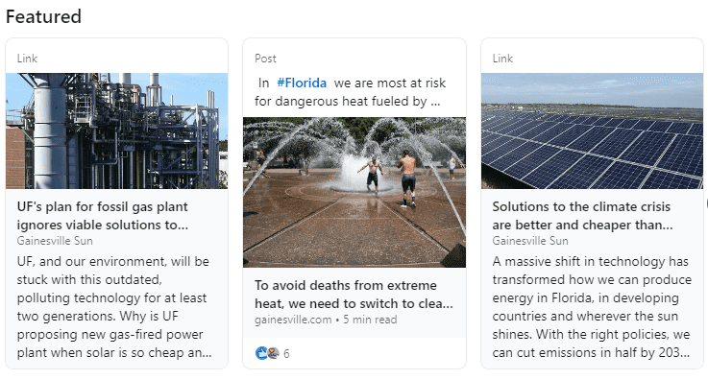Click the 'Link' label on first card

point(27,59)
